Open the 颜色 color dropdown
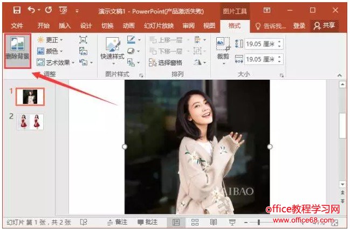This screenshot has width=350, height=229. click(50, 51)
